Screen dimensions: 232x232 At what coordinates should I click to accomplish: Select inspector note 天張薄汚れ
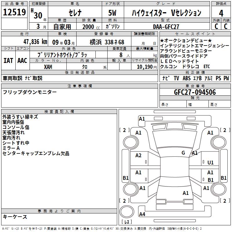13,132
